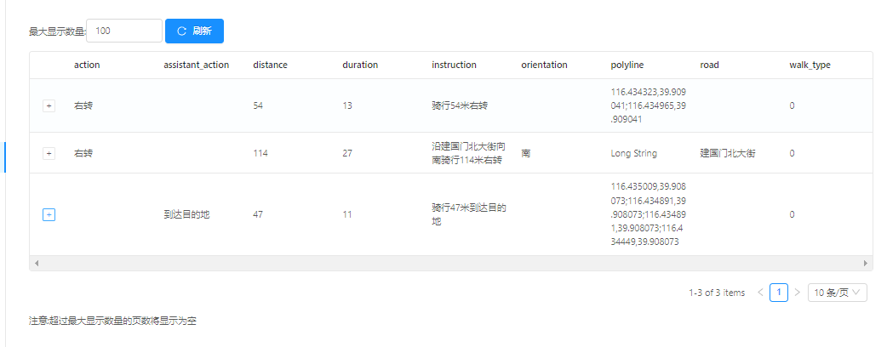Click the walk_type column header
Screen dimensions: 887x347
tap(810, 65)
